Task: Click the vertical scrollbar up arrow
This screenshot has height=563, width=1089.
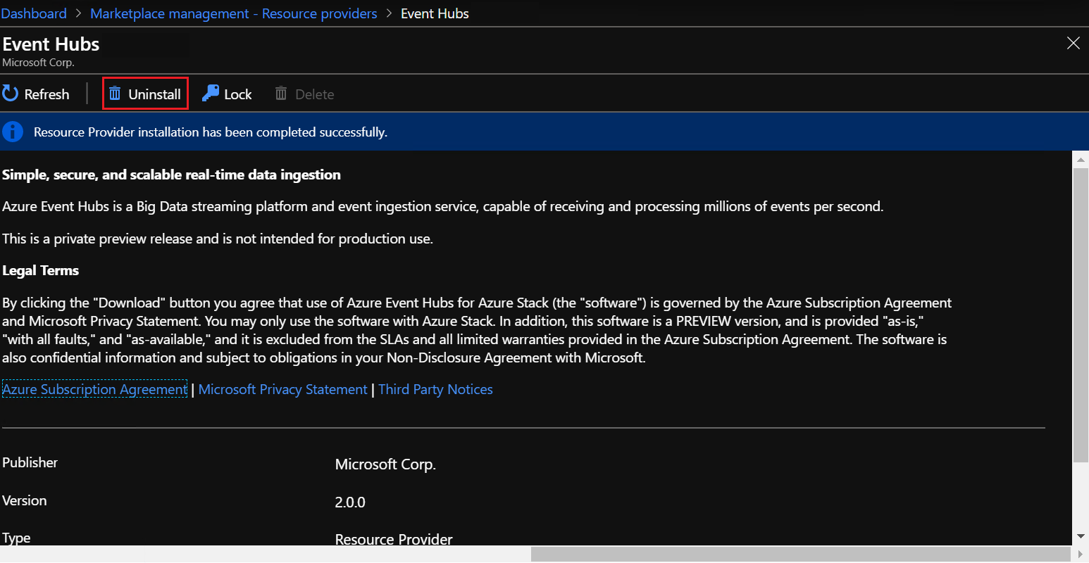Action: click(x=1081, y=160)
